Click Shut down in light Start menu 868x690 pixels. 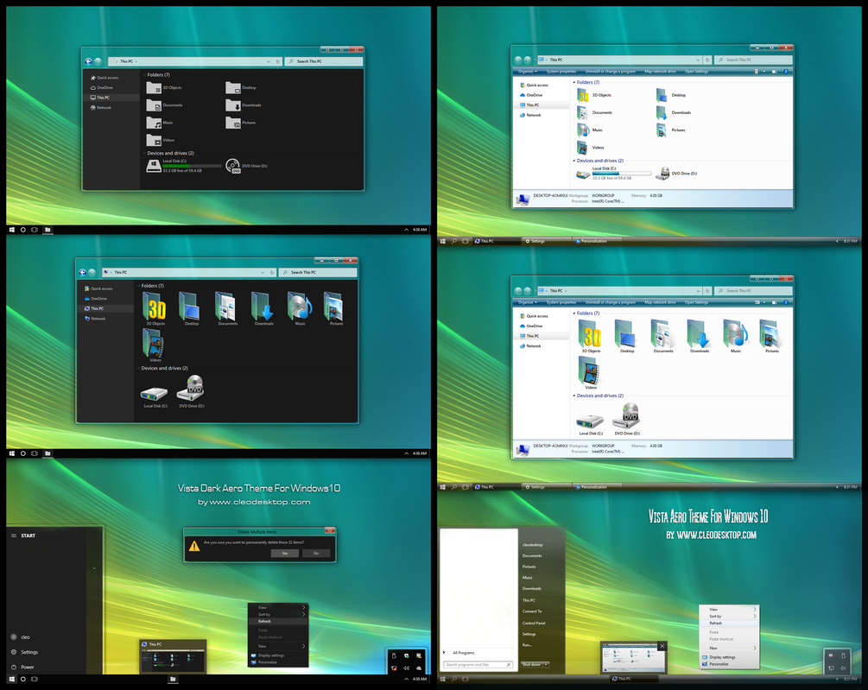(x=532, y=665)
